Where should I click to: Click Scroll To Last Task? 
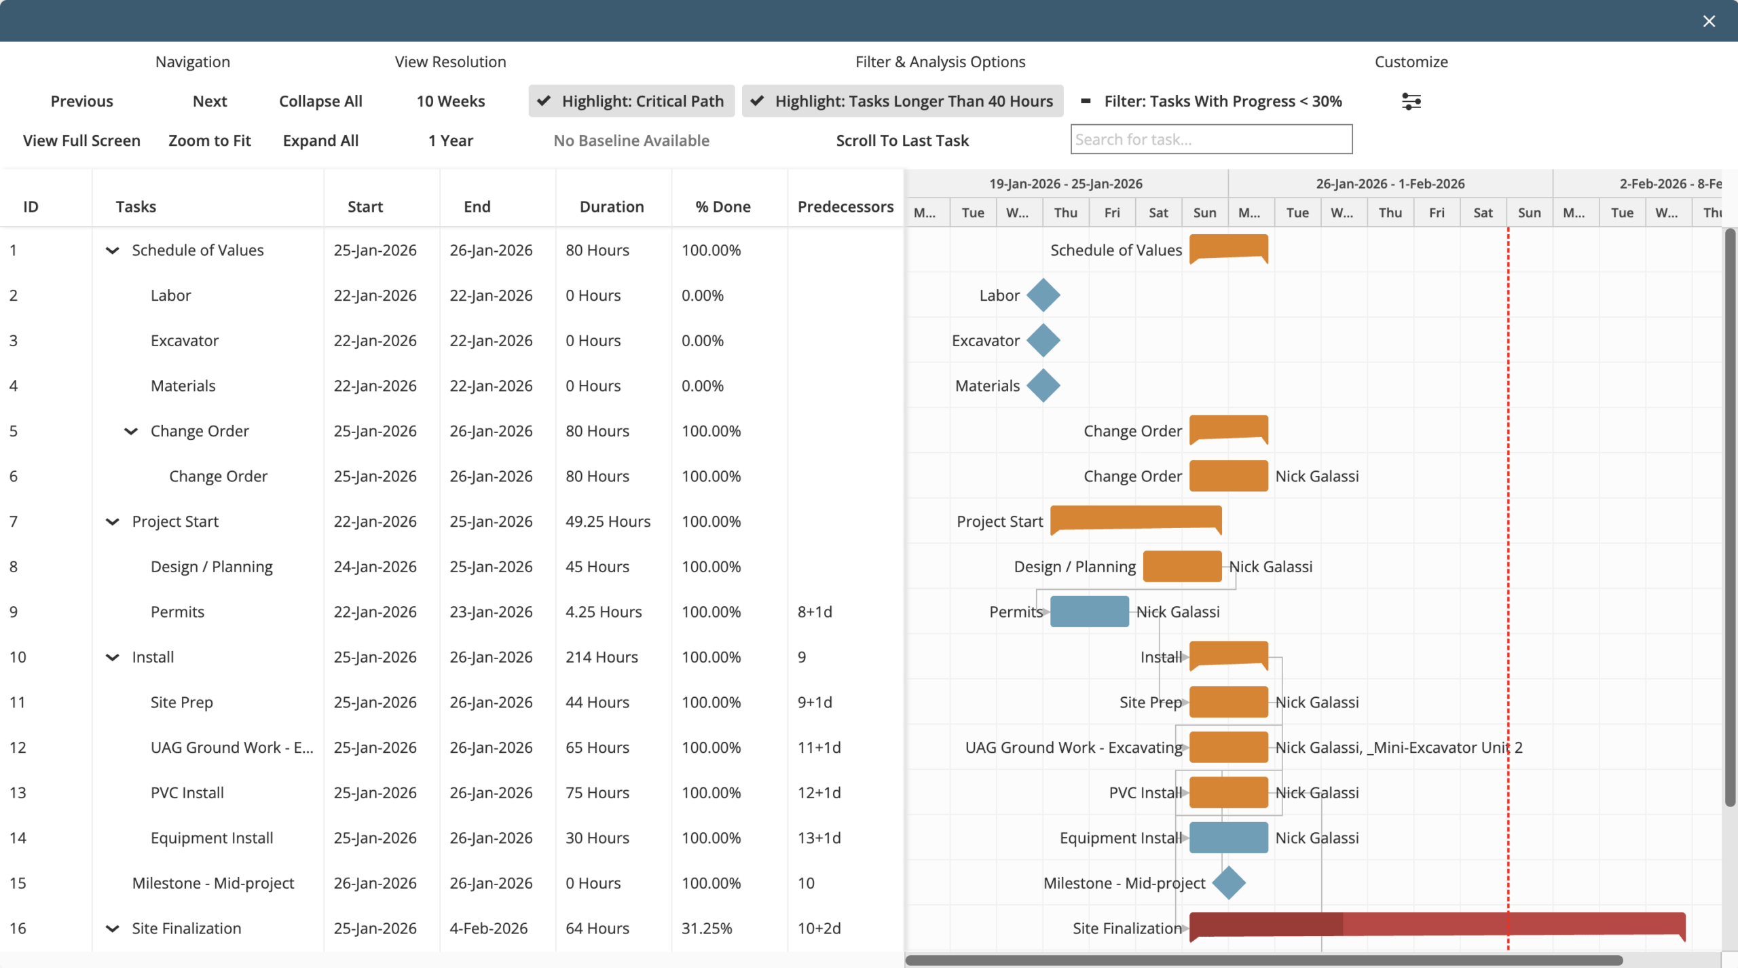902,141
